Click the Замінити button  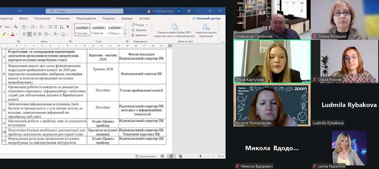[x=139, y=30]
